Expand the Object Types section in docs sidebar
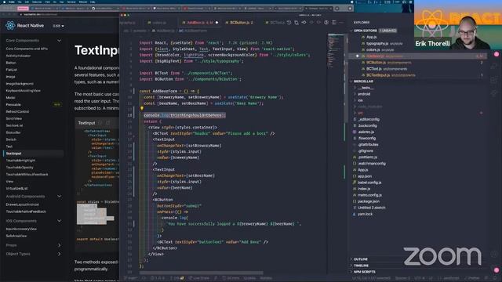 click(x=59, y=254)
